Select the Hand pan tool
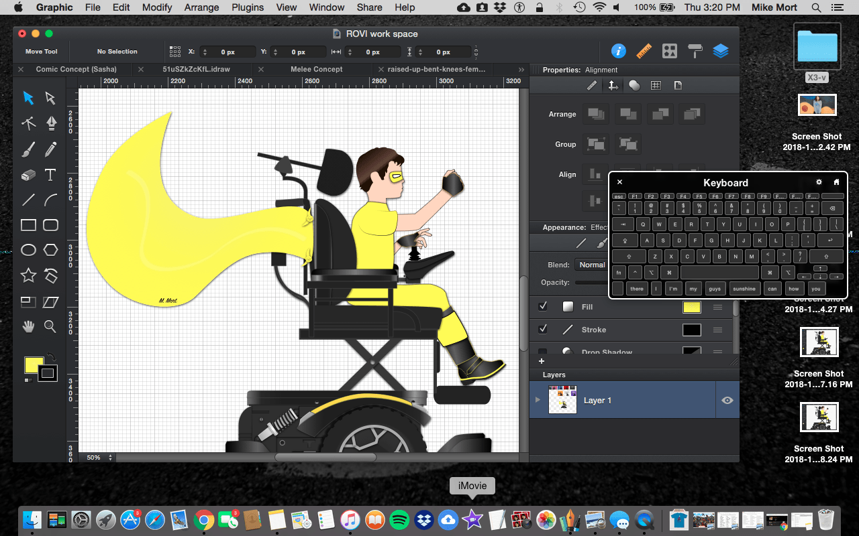Viewport: 859px width, 536px height. 28,326
